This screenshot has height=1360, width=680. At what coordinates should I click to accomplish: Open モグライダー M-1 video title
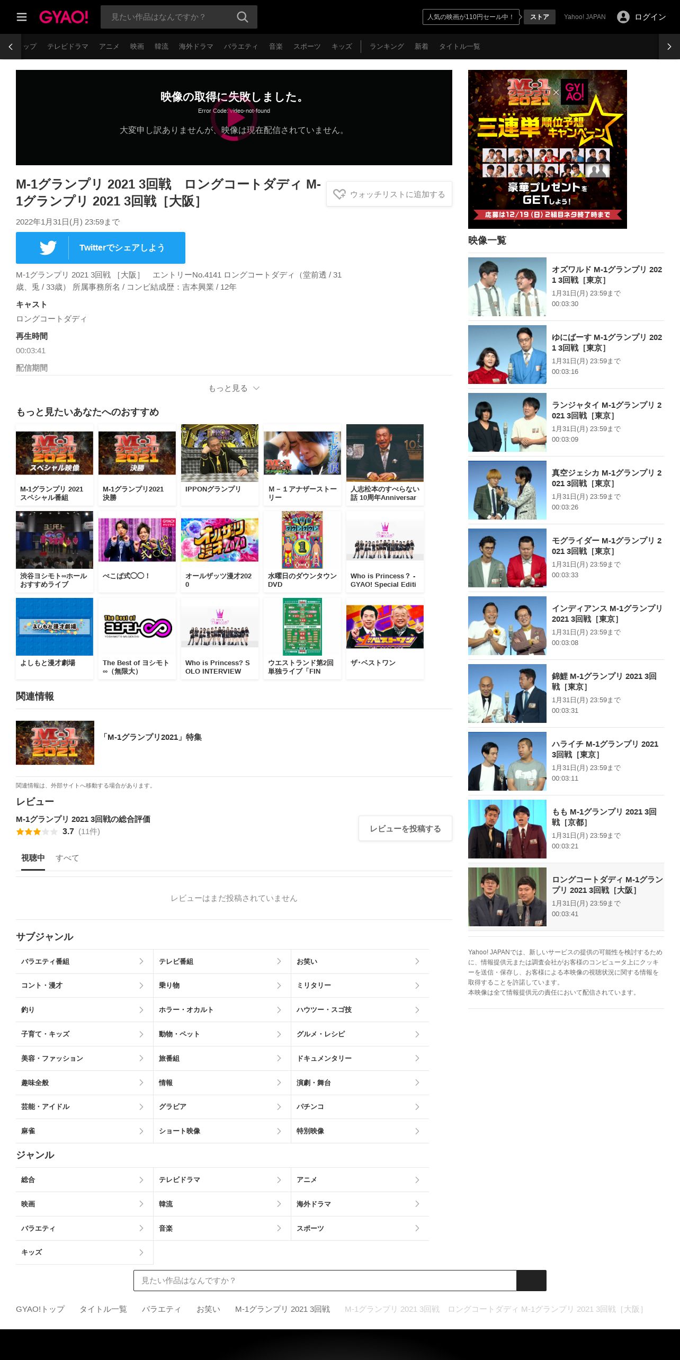[607, 546]
